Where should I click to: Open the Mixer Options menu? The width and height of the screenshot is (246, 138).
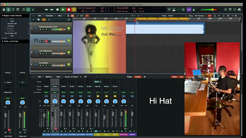coord(50,77)
